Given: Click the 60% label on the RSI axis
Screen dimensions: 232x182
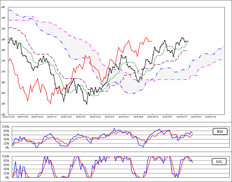Looking at the screenshot, I should (x=6, y=135).
